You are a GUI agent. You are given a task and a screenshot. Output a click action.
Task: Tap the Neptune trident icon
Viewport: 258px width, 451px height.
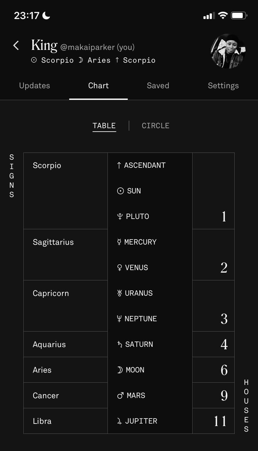(x=119, y=319)
